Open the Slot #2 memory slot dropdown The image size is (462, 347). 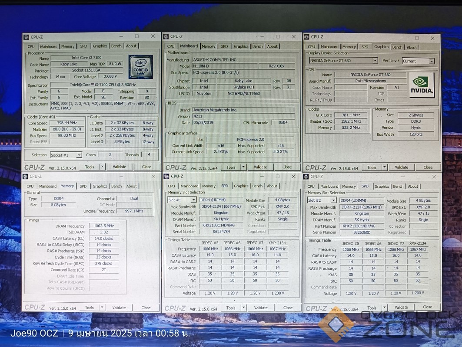click(x=333, y=200)
